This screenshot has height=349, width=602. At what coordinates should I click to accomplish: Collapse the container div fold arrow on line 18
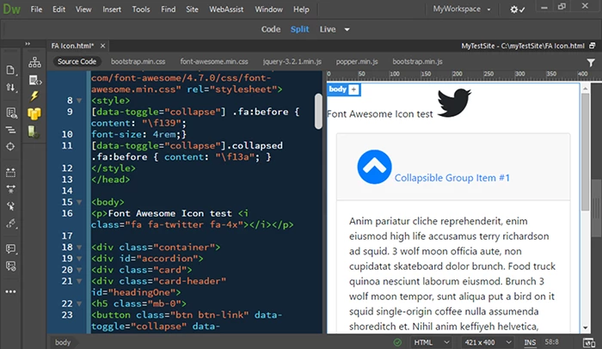point(79,248)
